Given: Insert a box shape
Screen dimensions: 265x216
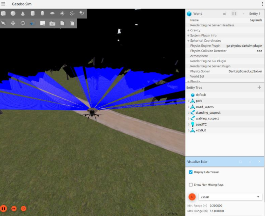Looking at the screenshot, I should coord(3,13).
